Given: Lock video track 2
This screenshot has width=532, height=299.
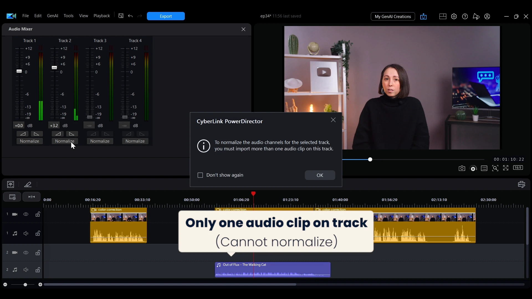Looking at the screenshot, I should pos(38,252).
